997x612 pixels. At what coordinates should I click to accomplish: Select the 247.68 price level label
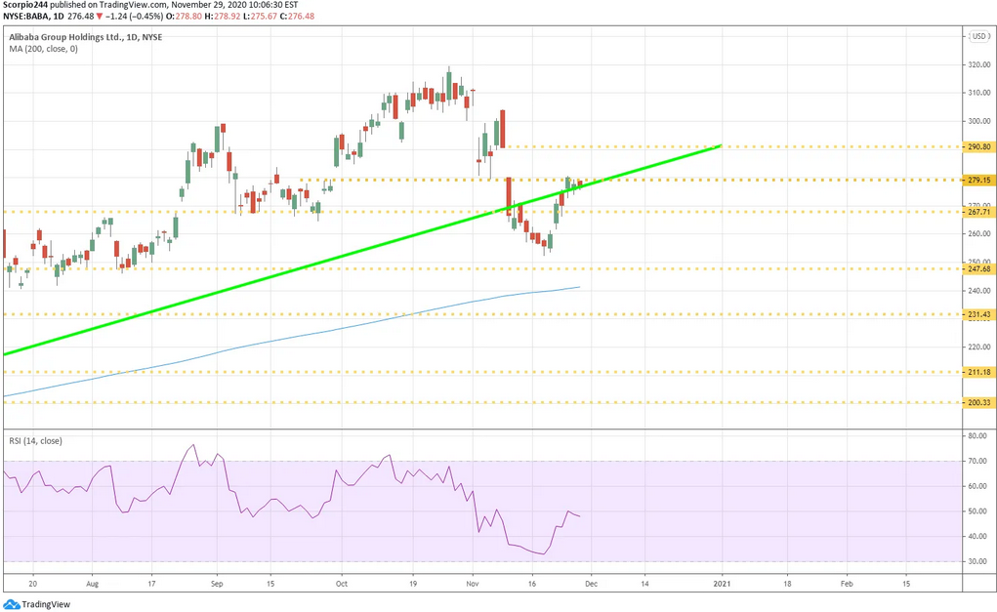[978, 268]
